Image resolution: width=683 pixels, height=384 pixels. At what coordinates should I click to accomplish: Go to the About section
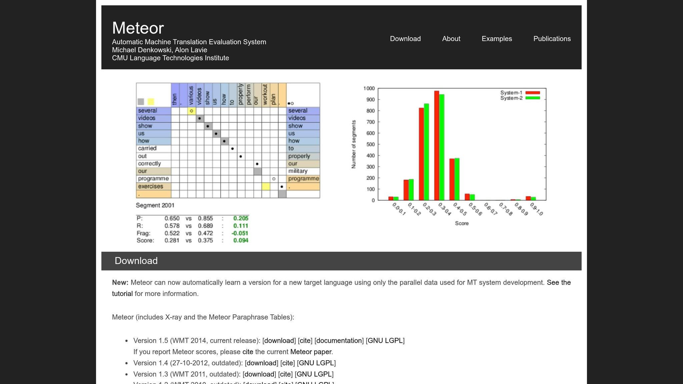click(x=451, y=39)
